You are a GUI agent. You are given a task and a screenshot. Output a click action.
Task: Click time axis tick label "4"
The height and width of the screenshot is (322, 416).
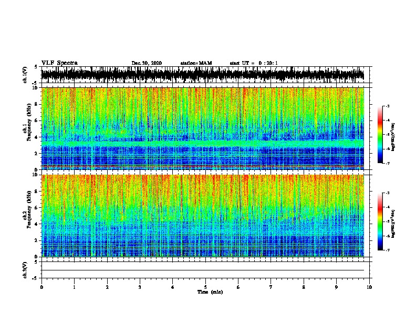point(173,287)
